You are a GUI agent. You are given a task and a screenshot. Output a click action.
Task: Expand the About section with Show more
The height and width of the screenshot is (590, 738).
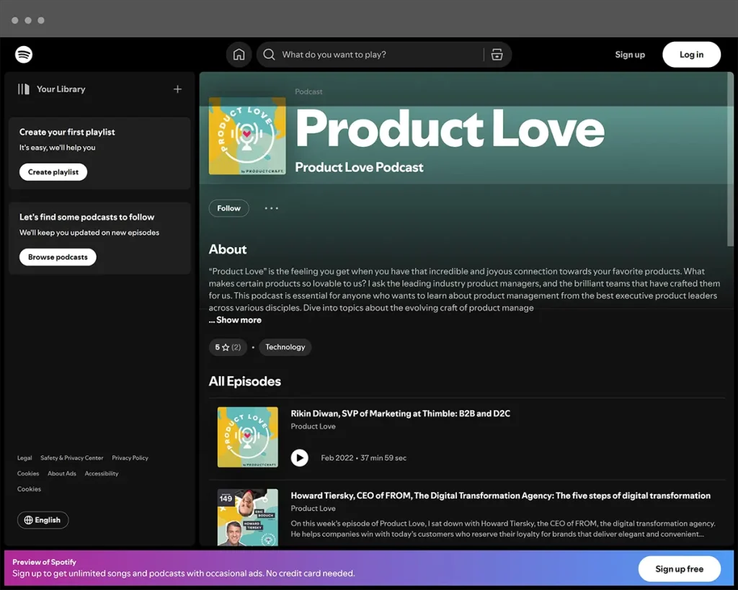pyautogui.click(x=235, y=320)
